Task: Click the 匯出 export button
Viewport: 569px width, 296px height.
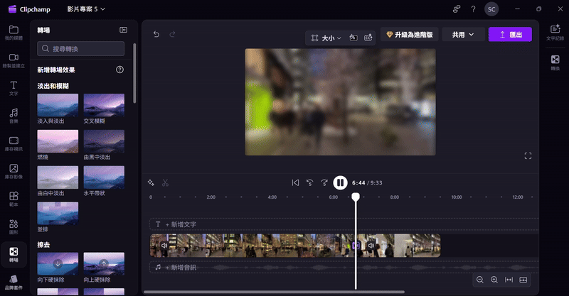Action: 510,34
